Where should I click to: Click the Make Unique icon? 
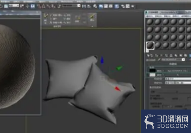[x=171, y=56]
